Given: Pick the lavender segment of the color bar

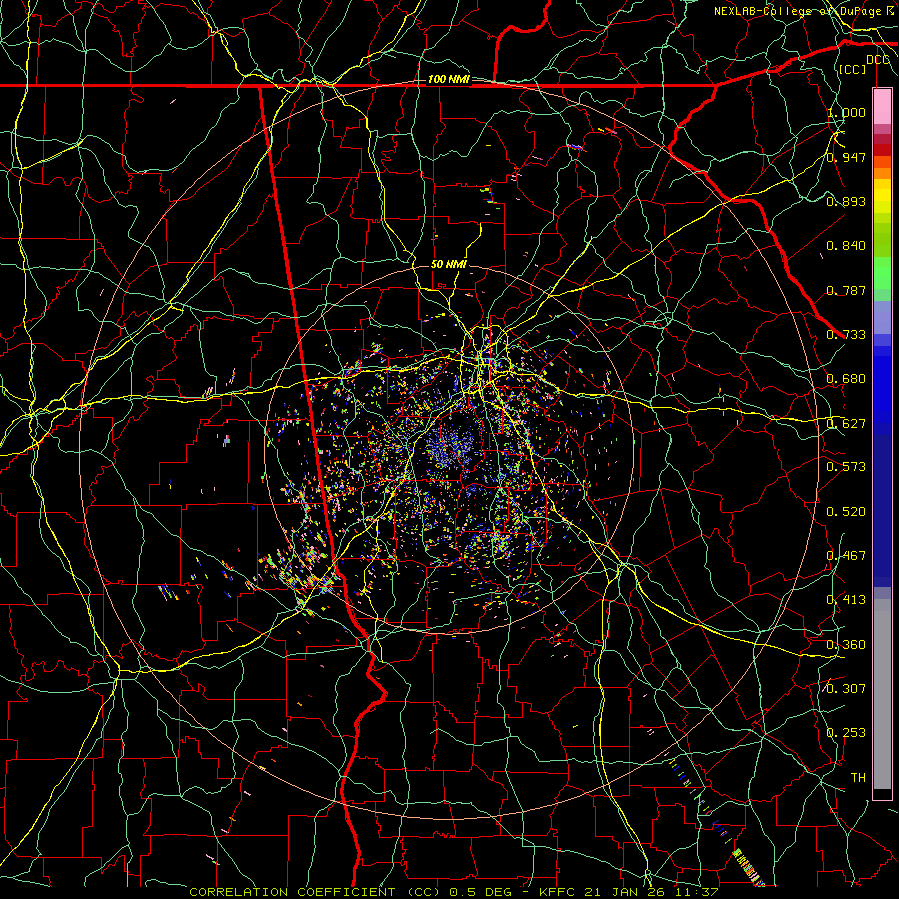Looking at the screenshot, I should pos(882,317).
